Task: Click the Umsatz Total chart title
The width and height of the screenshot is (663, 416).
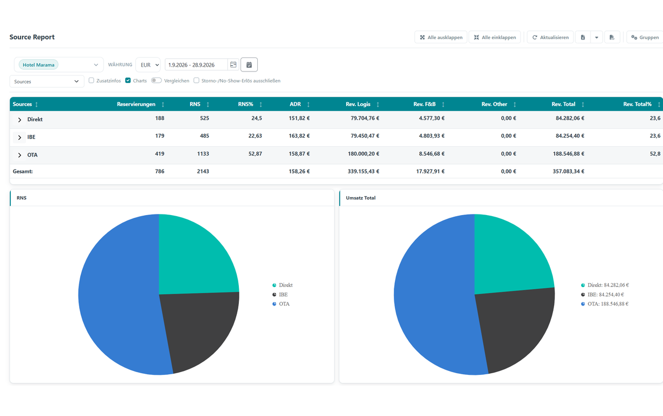Action: (361, 198)
